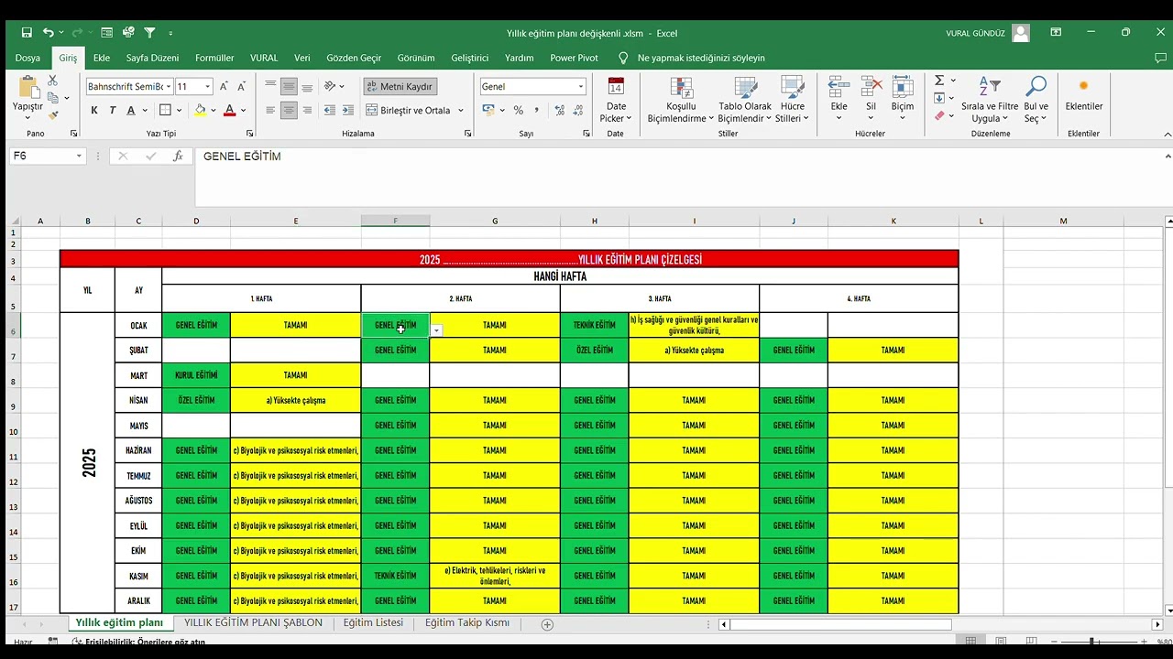Align cell text to the top

click(x=270, y=86)
